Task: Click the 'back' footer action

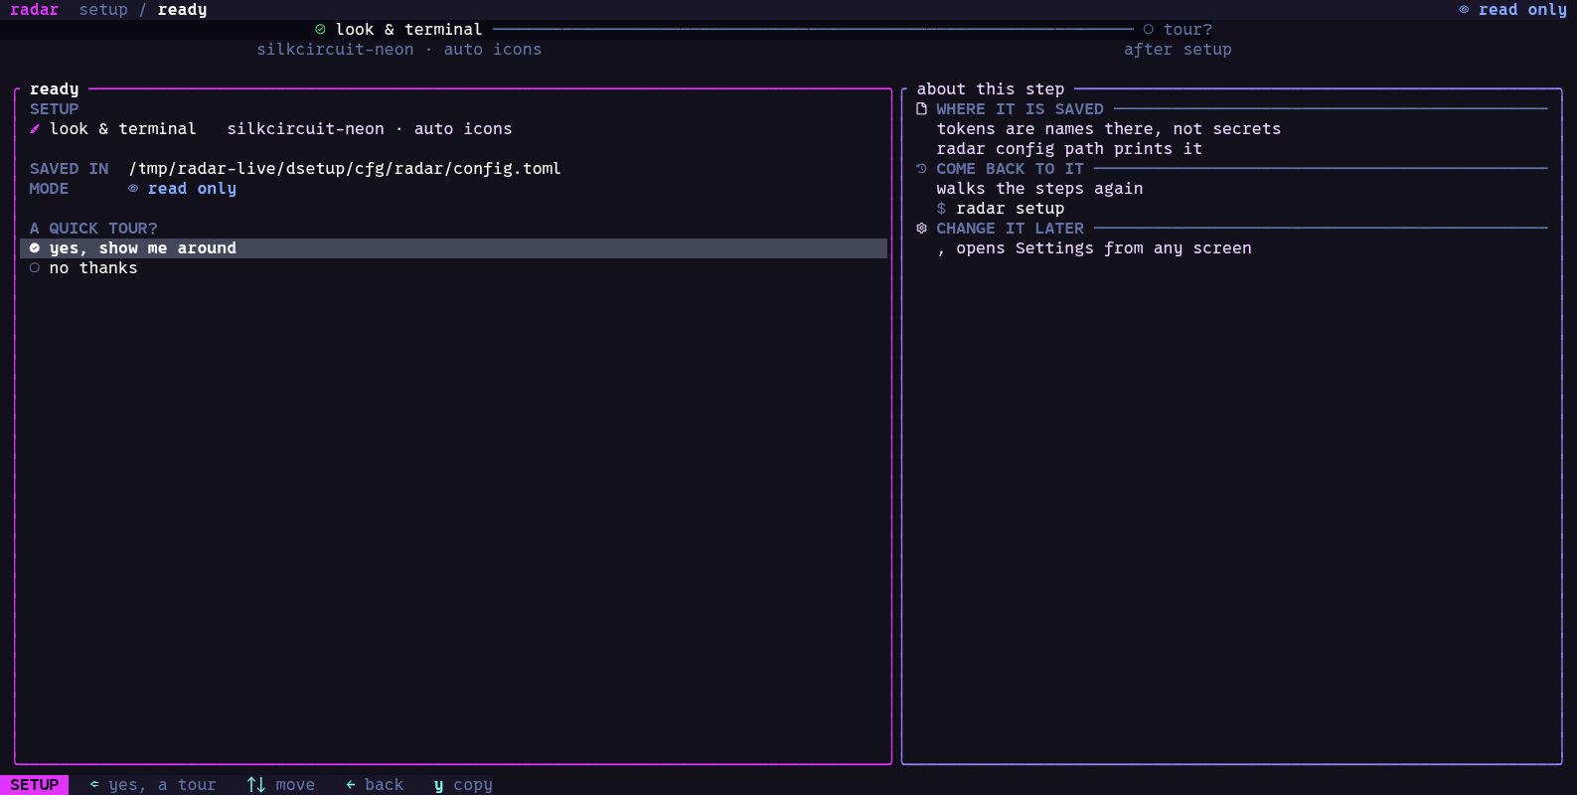Action: [x=384, y=785]
